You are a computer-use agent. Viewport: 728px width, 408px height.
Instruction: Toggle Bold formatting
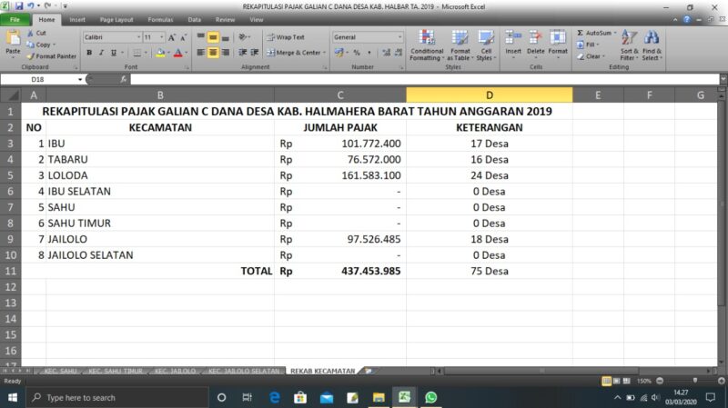coord(89,53)
